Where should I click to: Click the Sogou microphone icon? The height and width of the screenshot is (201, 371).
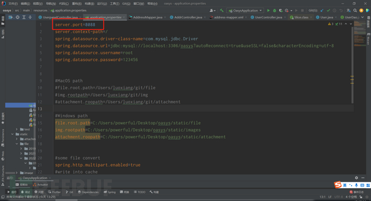coord(356,185)
